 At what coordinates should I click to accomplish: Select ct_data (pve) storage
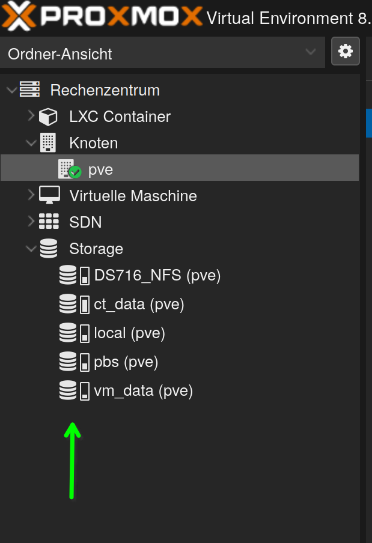[139, 305]
